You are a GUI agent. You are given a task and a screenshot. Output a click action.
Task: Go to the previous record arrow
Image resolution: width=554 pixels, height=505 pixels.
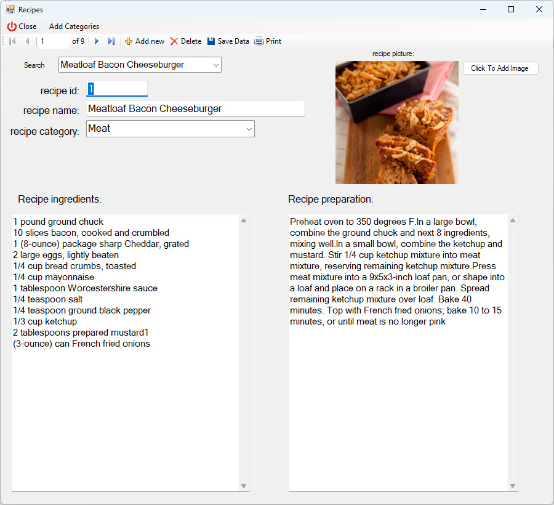pyautogui.click(x=27, y=41)
